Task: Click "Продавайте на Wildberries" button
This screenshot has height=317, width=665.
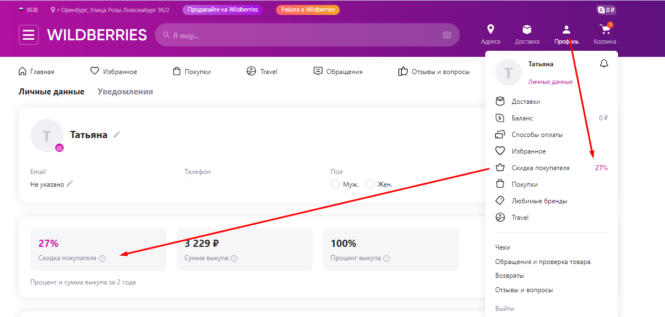Action: coord(223,10)
